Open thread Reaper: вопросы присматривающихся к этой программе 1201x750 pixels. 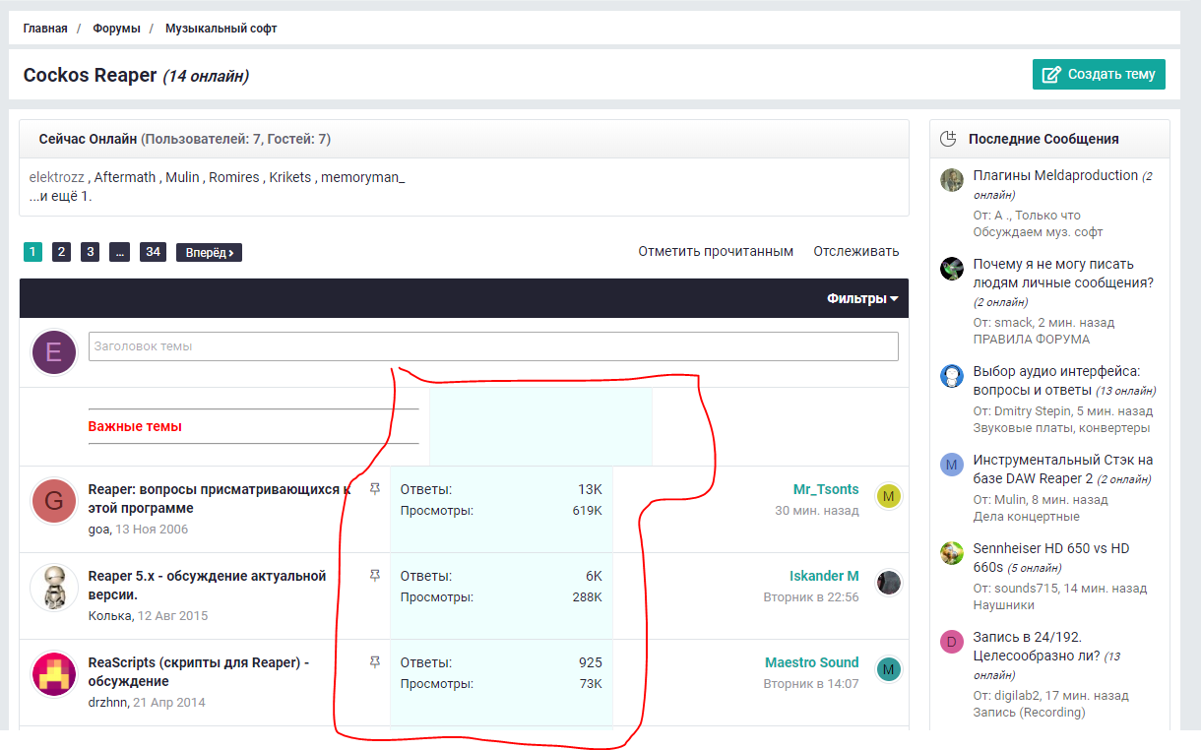[x=220, y=498]
